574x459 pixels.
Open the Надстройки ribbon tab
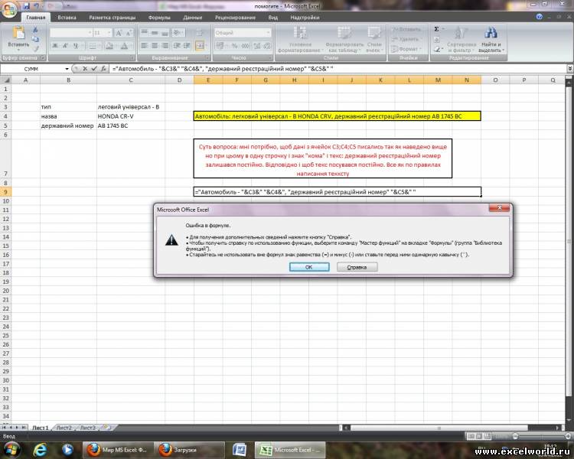tap(305, 17)
